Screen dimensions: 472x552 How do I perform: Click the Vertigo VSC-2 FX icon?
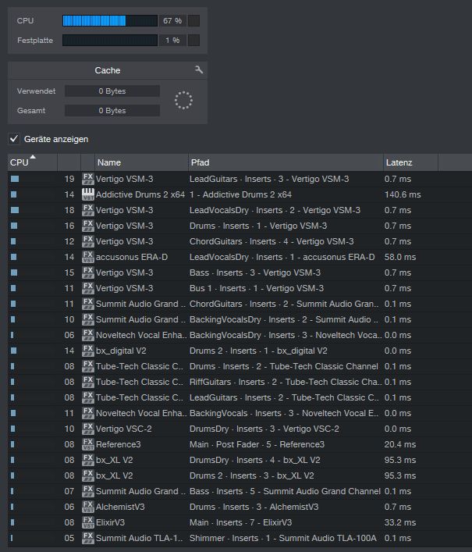88,429
